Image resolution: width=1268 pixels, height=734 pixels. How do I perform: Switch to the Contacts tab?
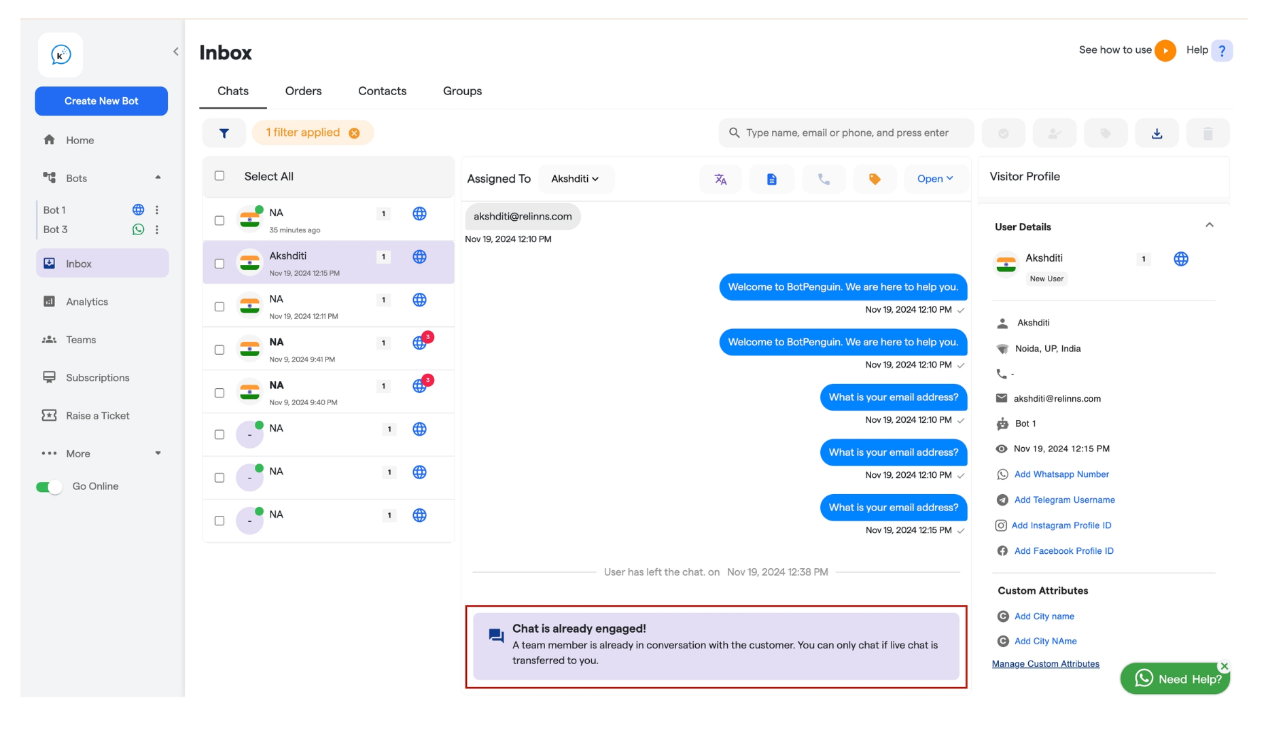pyautogui.click(x=383, y=91)
